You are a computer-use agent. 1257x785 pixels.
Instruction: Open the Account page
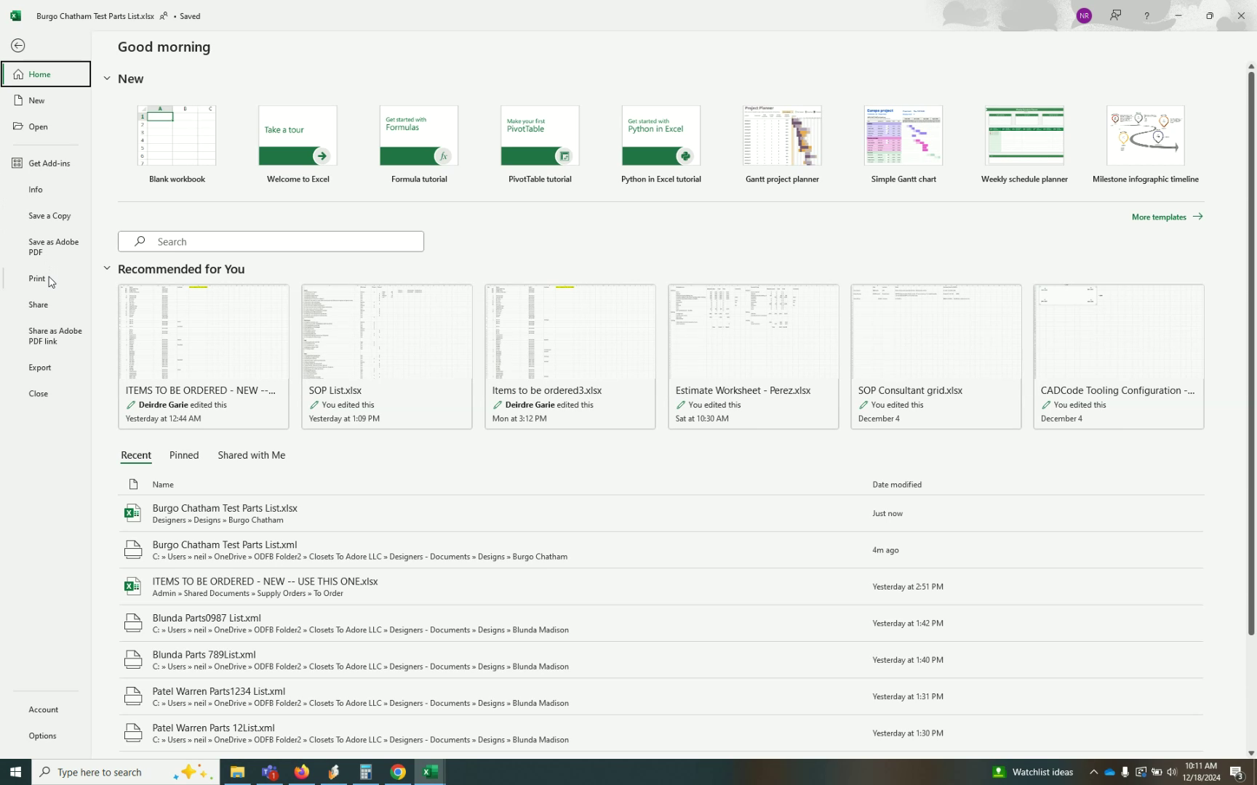[x=46, y=710]
